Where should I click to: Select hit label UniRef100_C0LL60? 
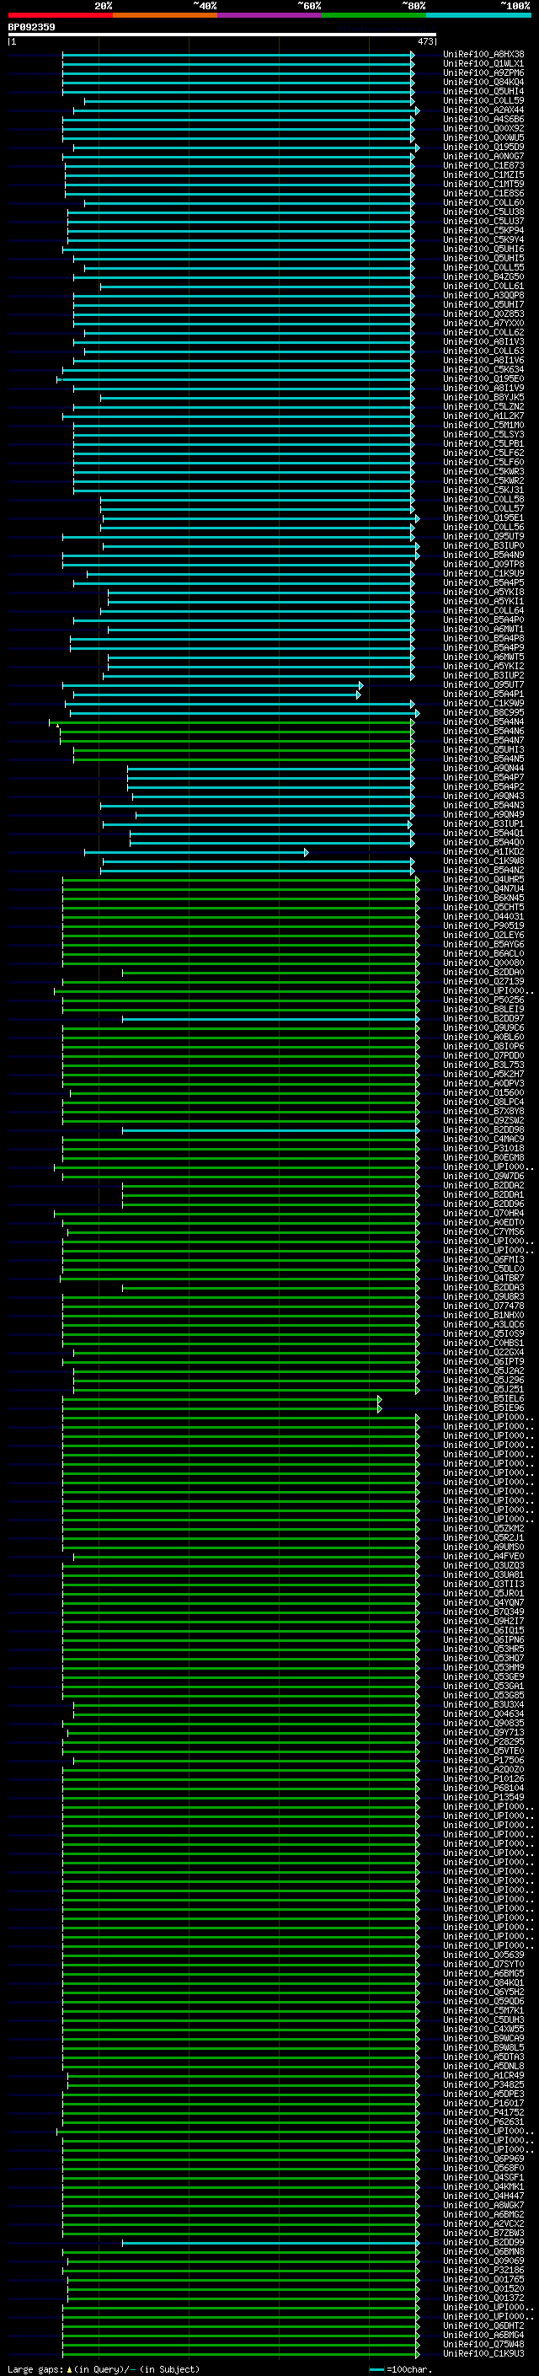[483, 203]
